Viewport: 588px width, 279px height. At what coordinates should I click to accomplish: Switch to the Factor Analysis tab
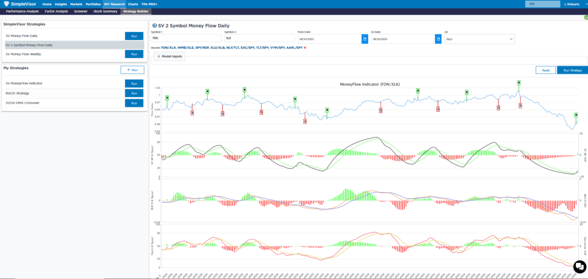(56, 11)
